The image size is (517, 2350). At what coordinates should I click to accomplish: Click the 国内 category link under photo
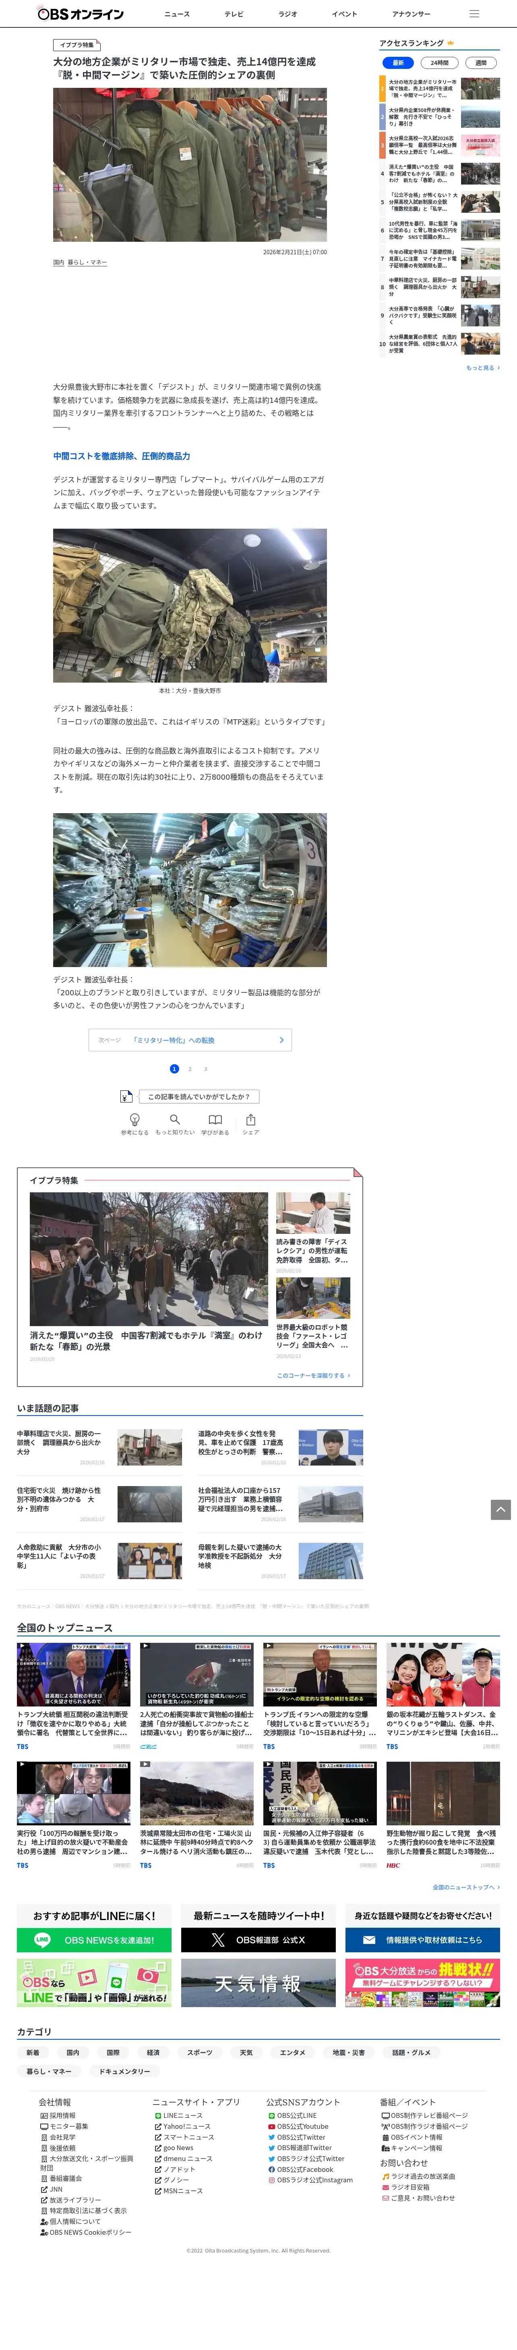58,263
